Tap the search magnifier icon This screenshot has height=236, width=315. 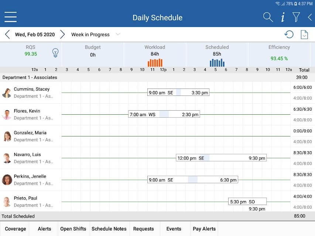point(268,17)
